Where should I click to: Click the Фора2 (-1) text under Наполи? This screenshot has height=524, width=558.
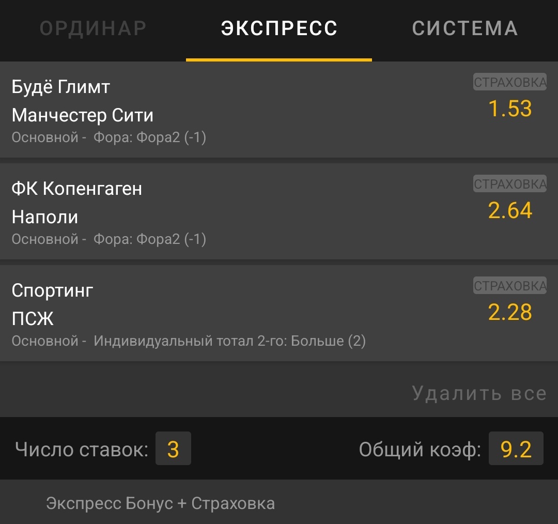[150, 239]
